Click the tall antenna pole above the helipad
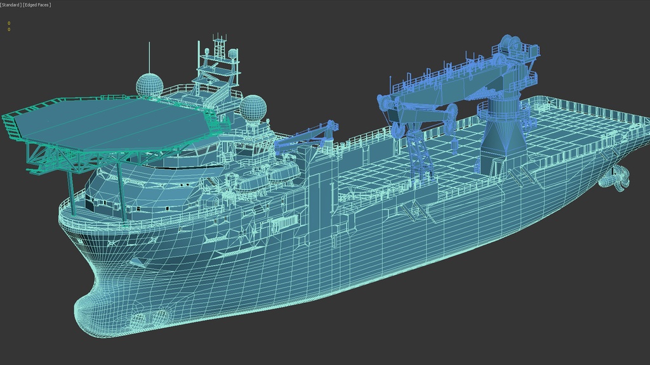The image size is (650, 365). coord(150,57)
